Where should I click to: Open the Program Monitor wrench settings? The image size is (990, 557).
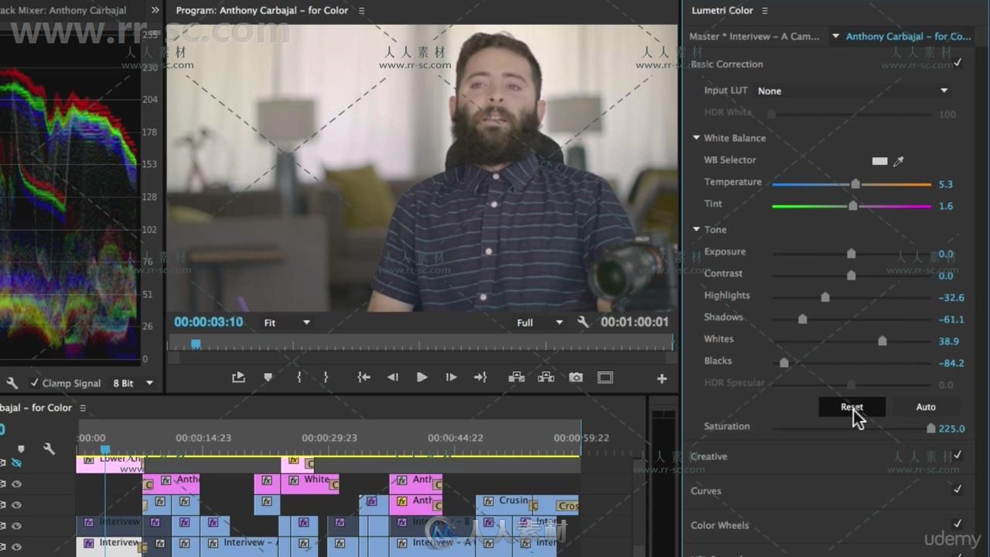(583, 322)
